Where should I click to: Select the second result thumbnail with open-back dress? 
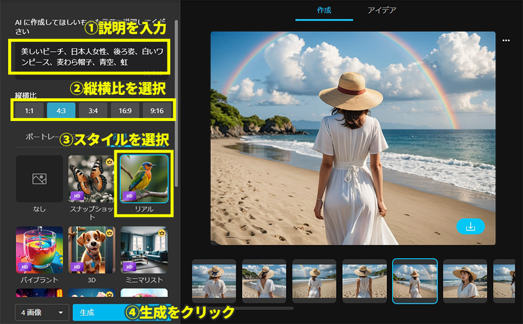[x=264, y=281]
